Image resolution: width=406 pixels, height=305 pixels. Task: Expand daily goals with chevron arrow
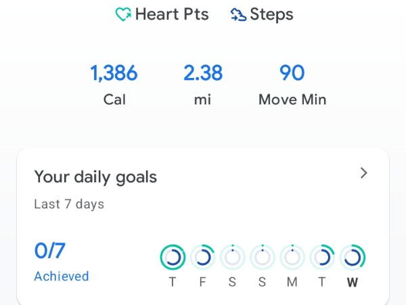pyautogui.click(x=364, y=174)
